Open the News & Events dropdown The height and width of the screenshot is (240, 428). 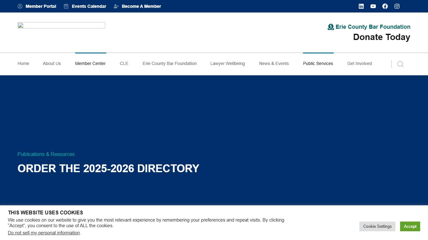[x=274, y=63]
